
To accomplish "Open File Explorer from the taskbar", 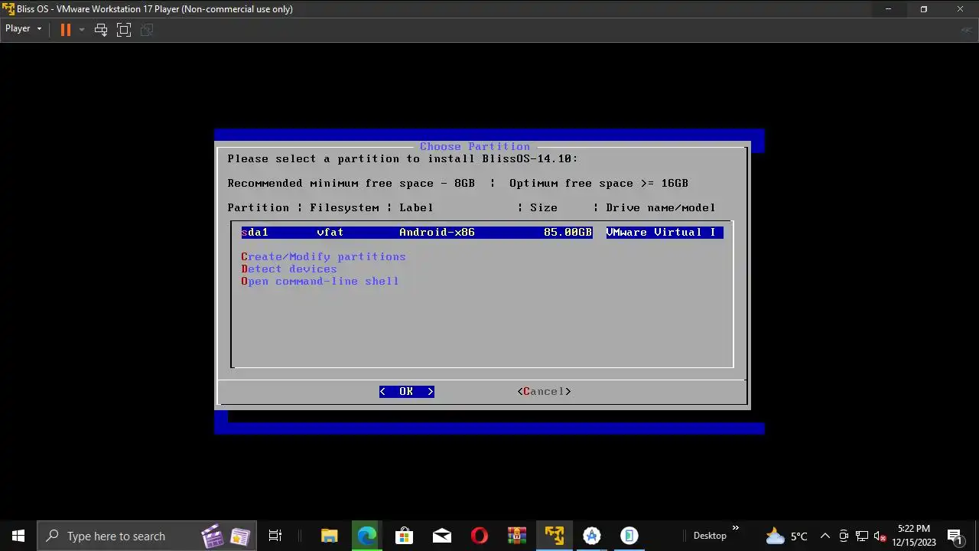I will [329, 536].
